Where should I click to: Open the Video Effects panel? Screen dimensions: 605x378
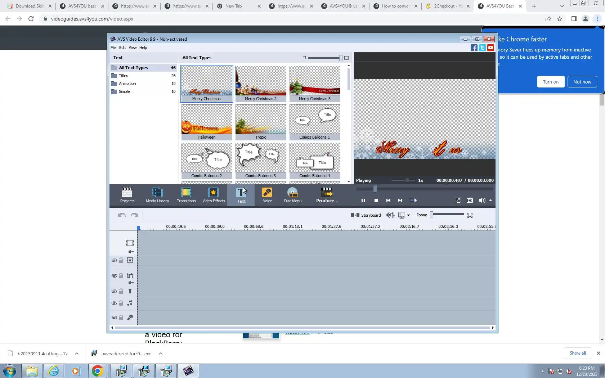pyautogui.click(x=214, y=195)
